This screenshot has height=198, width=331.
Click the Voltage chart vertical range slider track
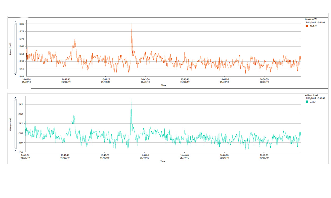coord(15,124)
